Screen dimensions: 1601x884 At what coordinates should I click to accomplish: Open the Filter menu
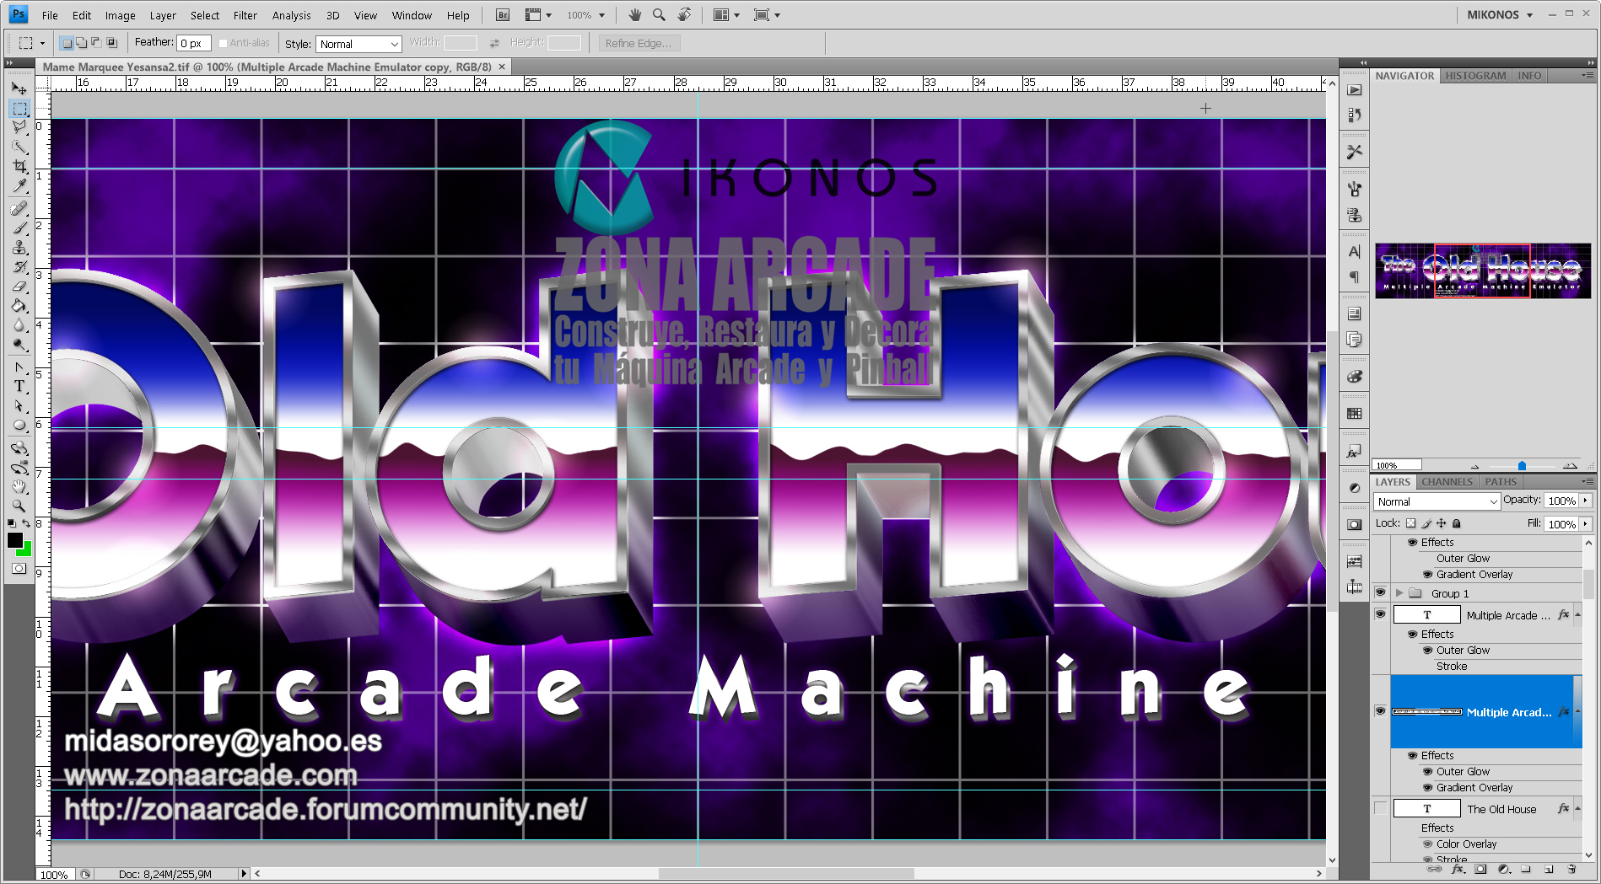click(x=245, y=15)
